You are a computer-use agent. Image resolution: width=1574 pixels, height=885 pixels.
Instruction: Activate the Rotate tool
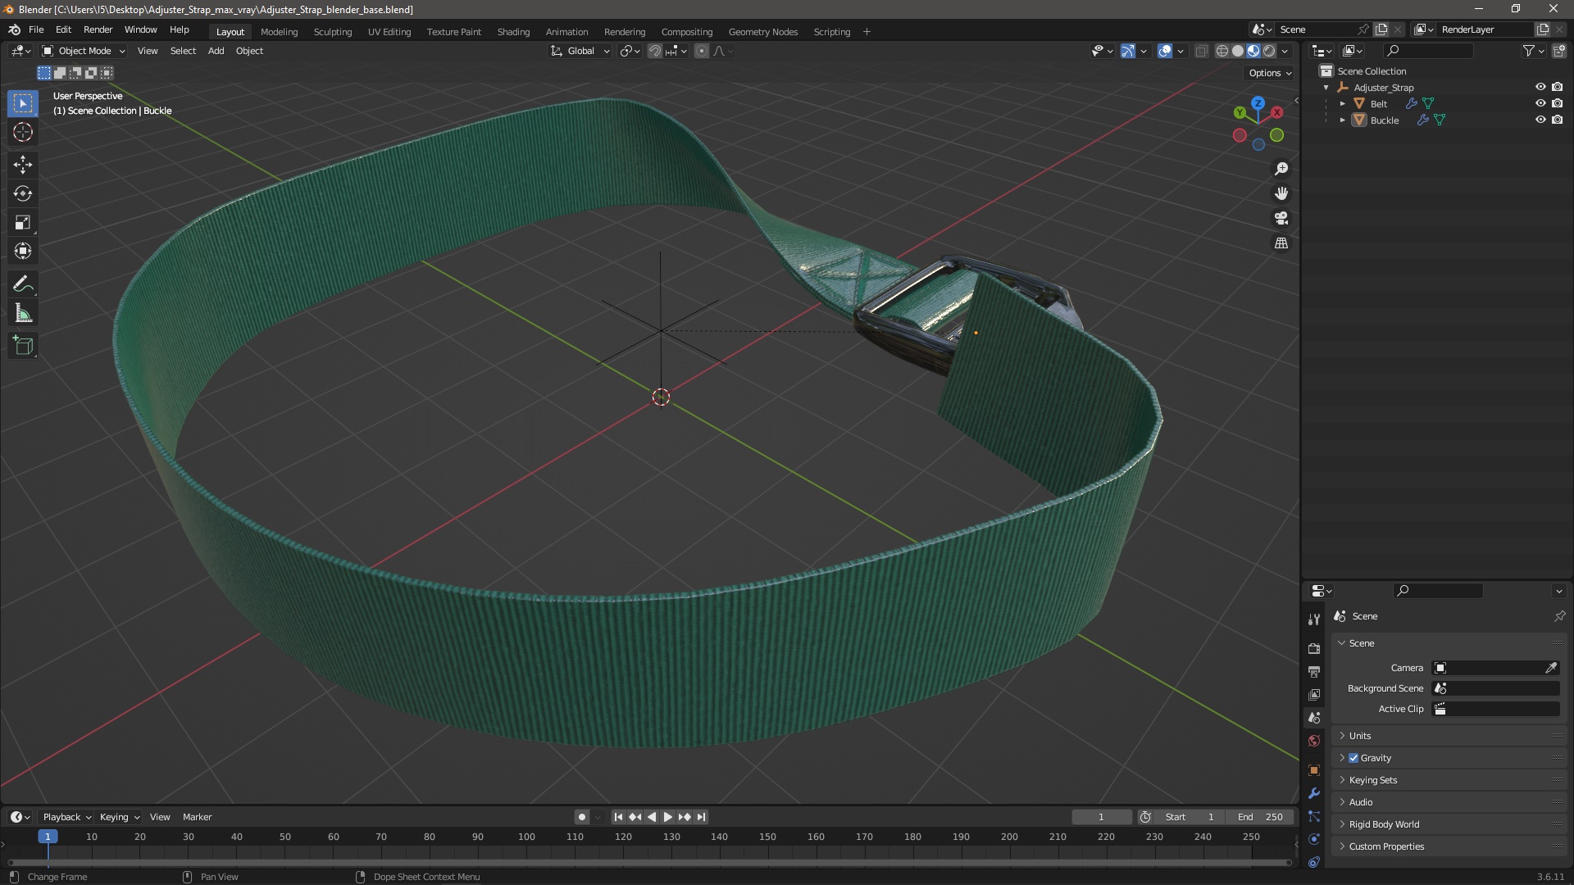[x=23, y=193]
